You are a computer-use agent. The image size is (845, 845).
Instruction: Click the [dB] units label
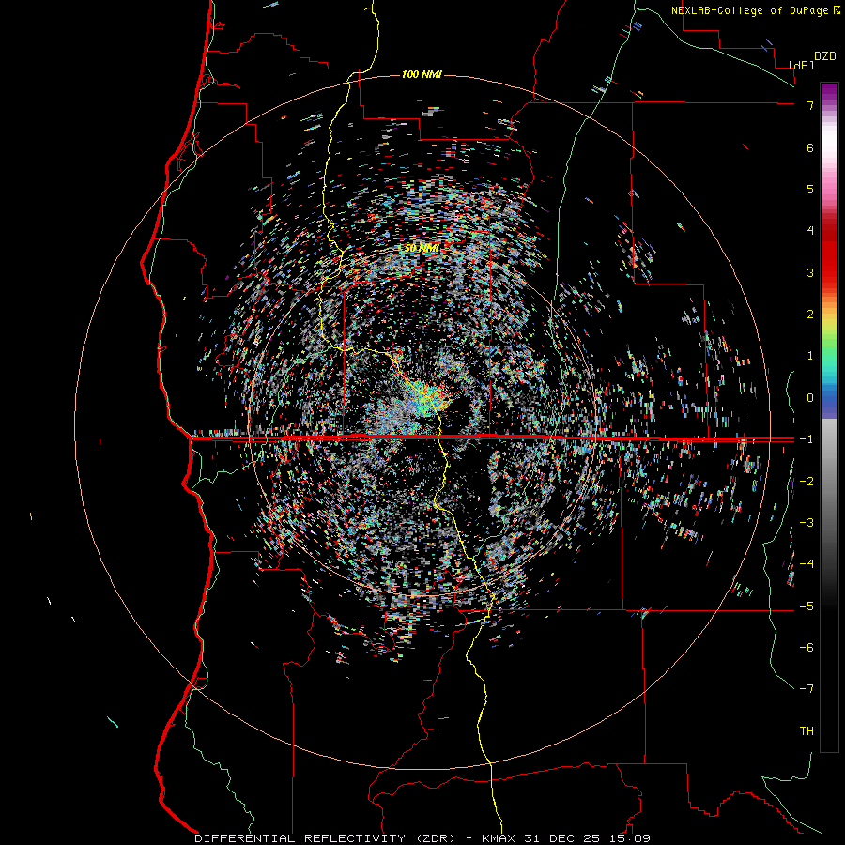pos(801,65)
